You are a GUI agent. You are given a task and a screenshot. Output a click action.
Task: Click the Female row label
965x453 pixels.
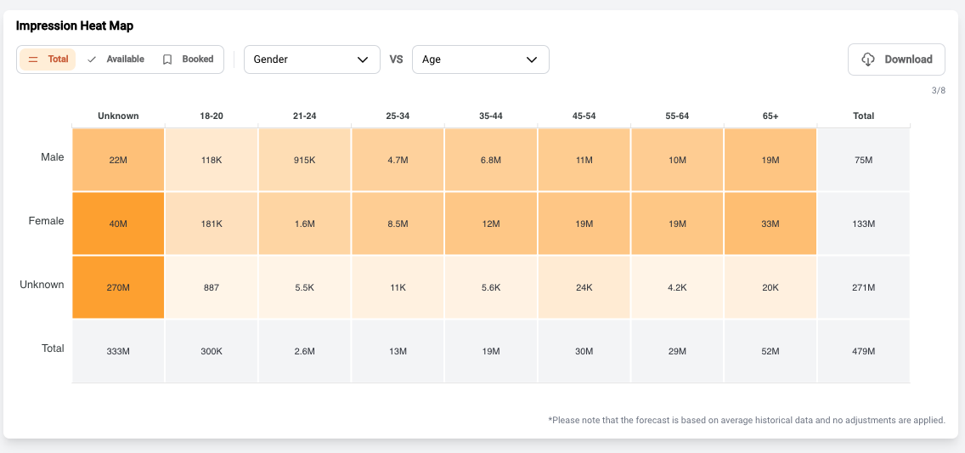47,221
